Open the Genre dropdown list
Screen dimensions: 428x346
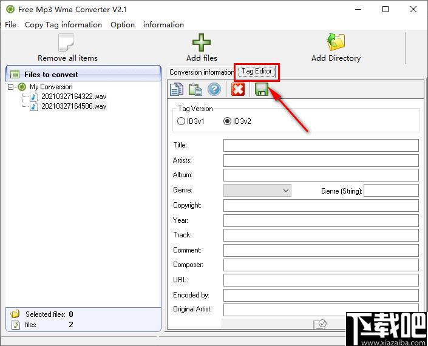[x=286, y=191]
